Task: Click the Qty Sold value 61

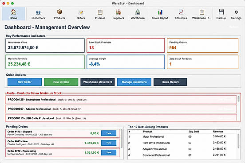Action: (190, 155)
